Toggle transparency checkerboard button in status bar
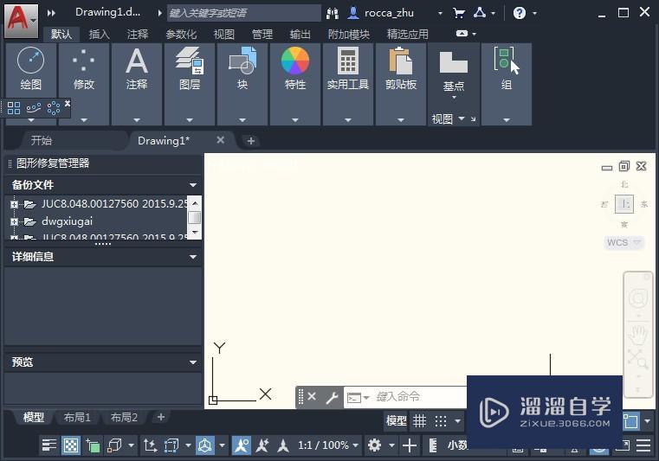Viewport: 659px width, 461px height. [71, 445]
